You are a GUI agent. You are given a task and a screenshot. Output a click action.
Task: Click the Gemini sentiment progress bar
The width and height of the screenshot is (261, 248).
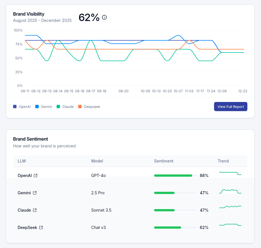point(176,193)
